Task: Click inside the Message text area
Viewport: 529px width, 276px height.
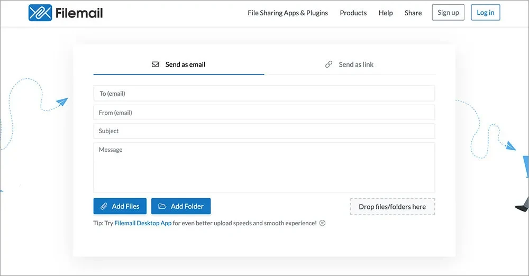Action: tap(264, 167)
